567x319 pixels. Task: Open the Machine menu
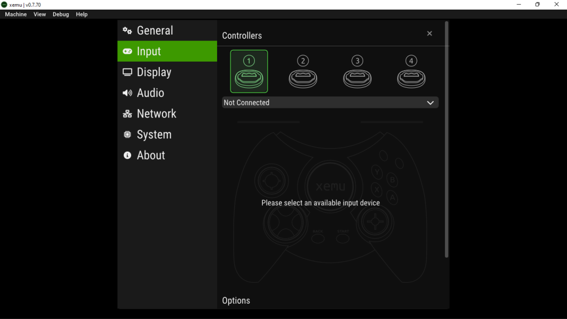(x=16, y=14)
